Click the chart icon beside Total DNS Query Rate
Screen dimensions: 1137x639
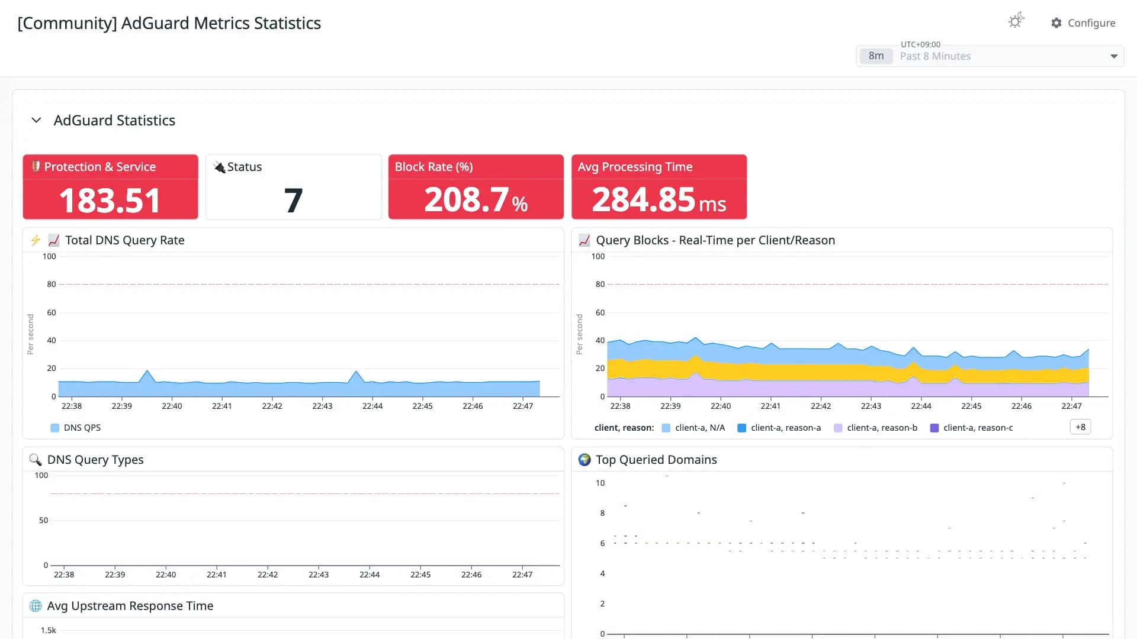click(x=54, y=240)
